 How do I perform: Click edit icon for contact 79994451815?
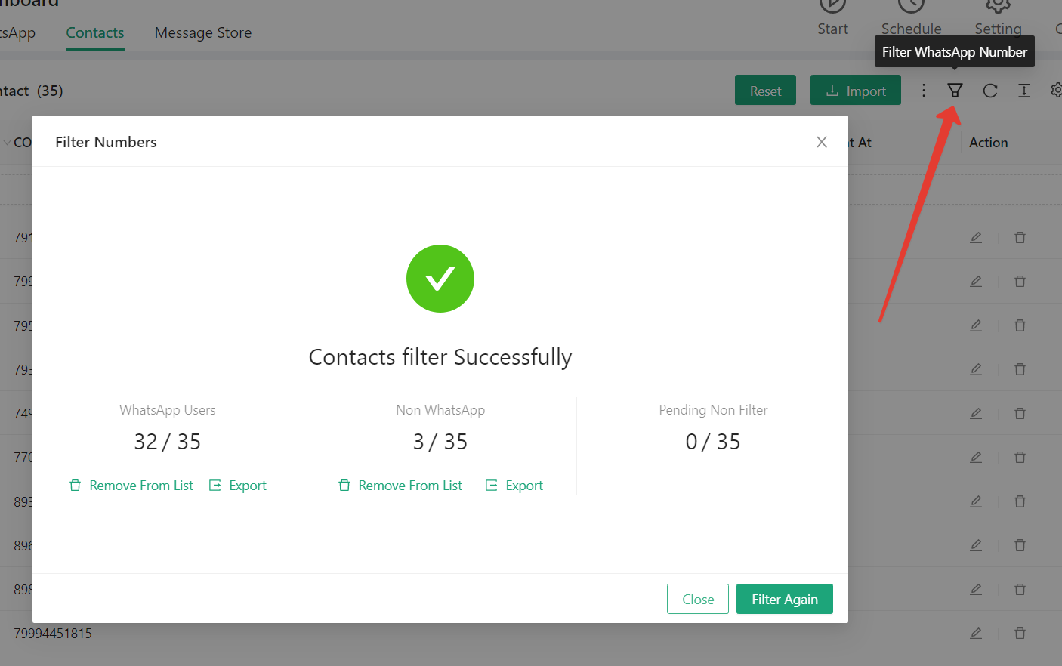click(976, 634)
